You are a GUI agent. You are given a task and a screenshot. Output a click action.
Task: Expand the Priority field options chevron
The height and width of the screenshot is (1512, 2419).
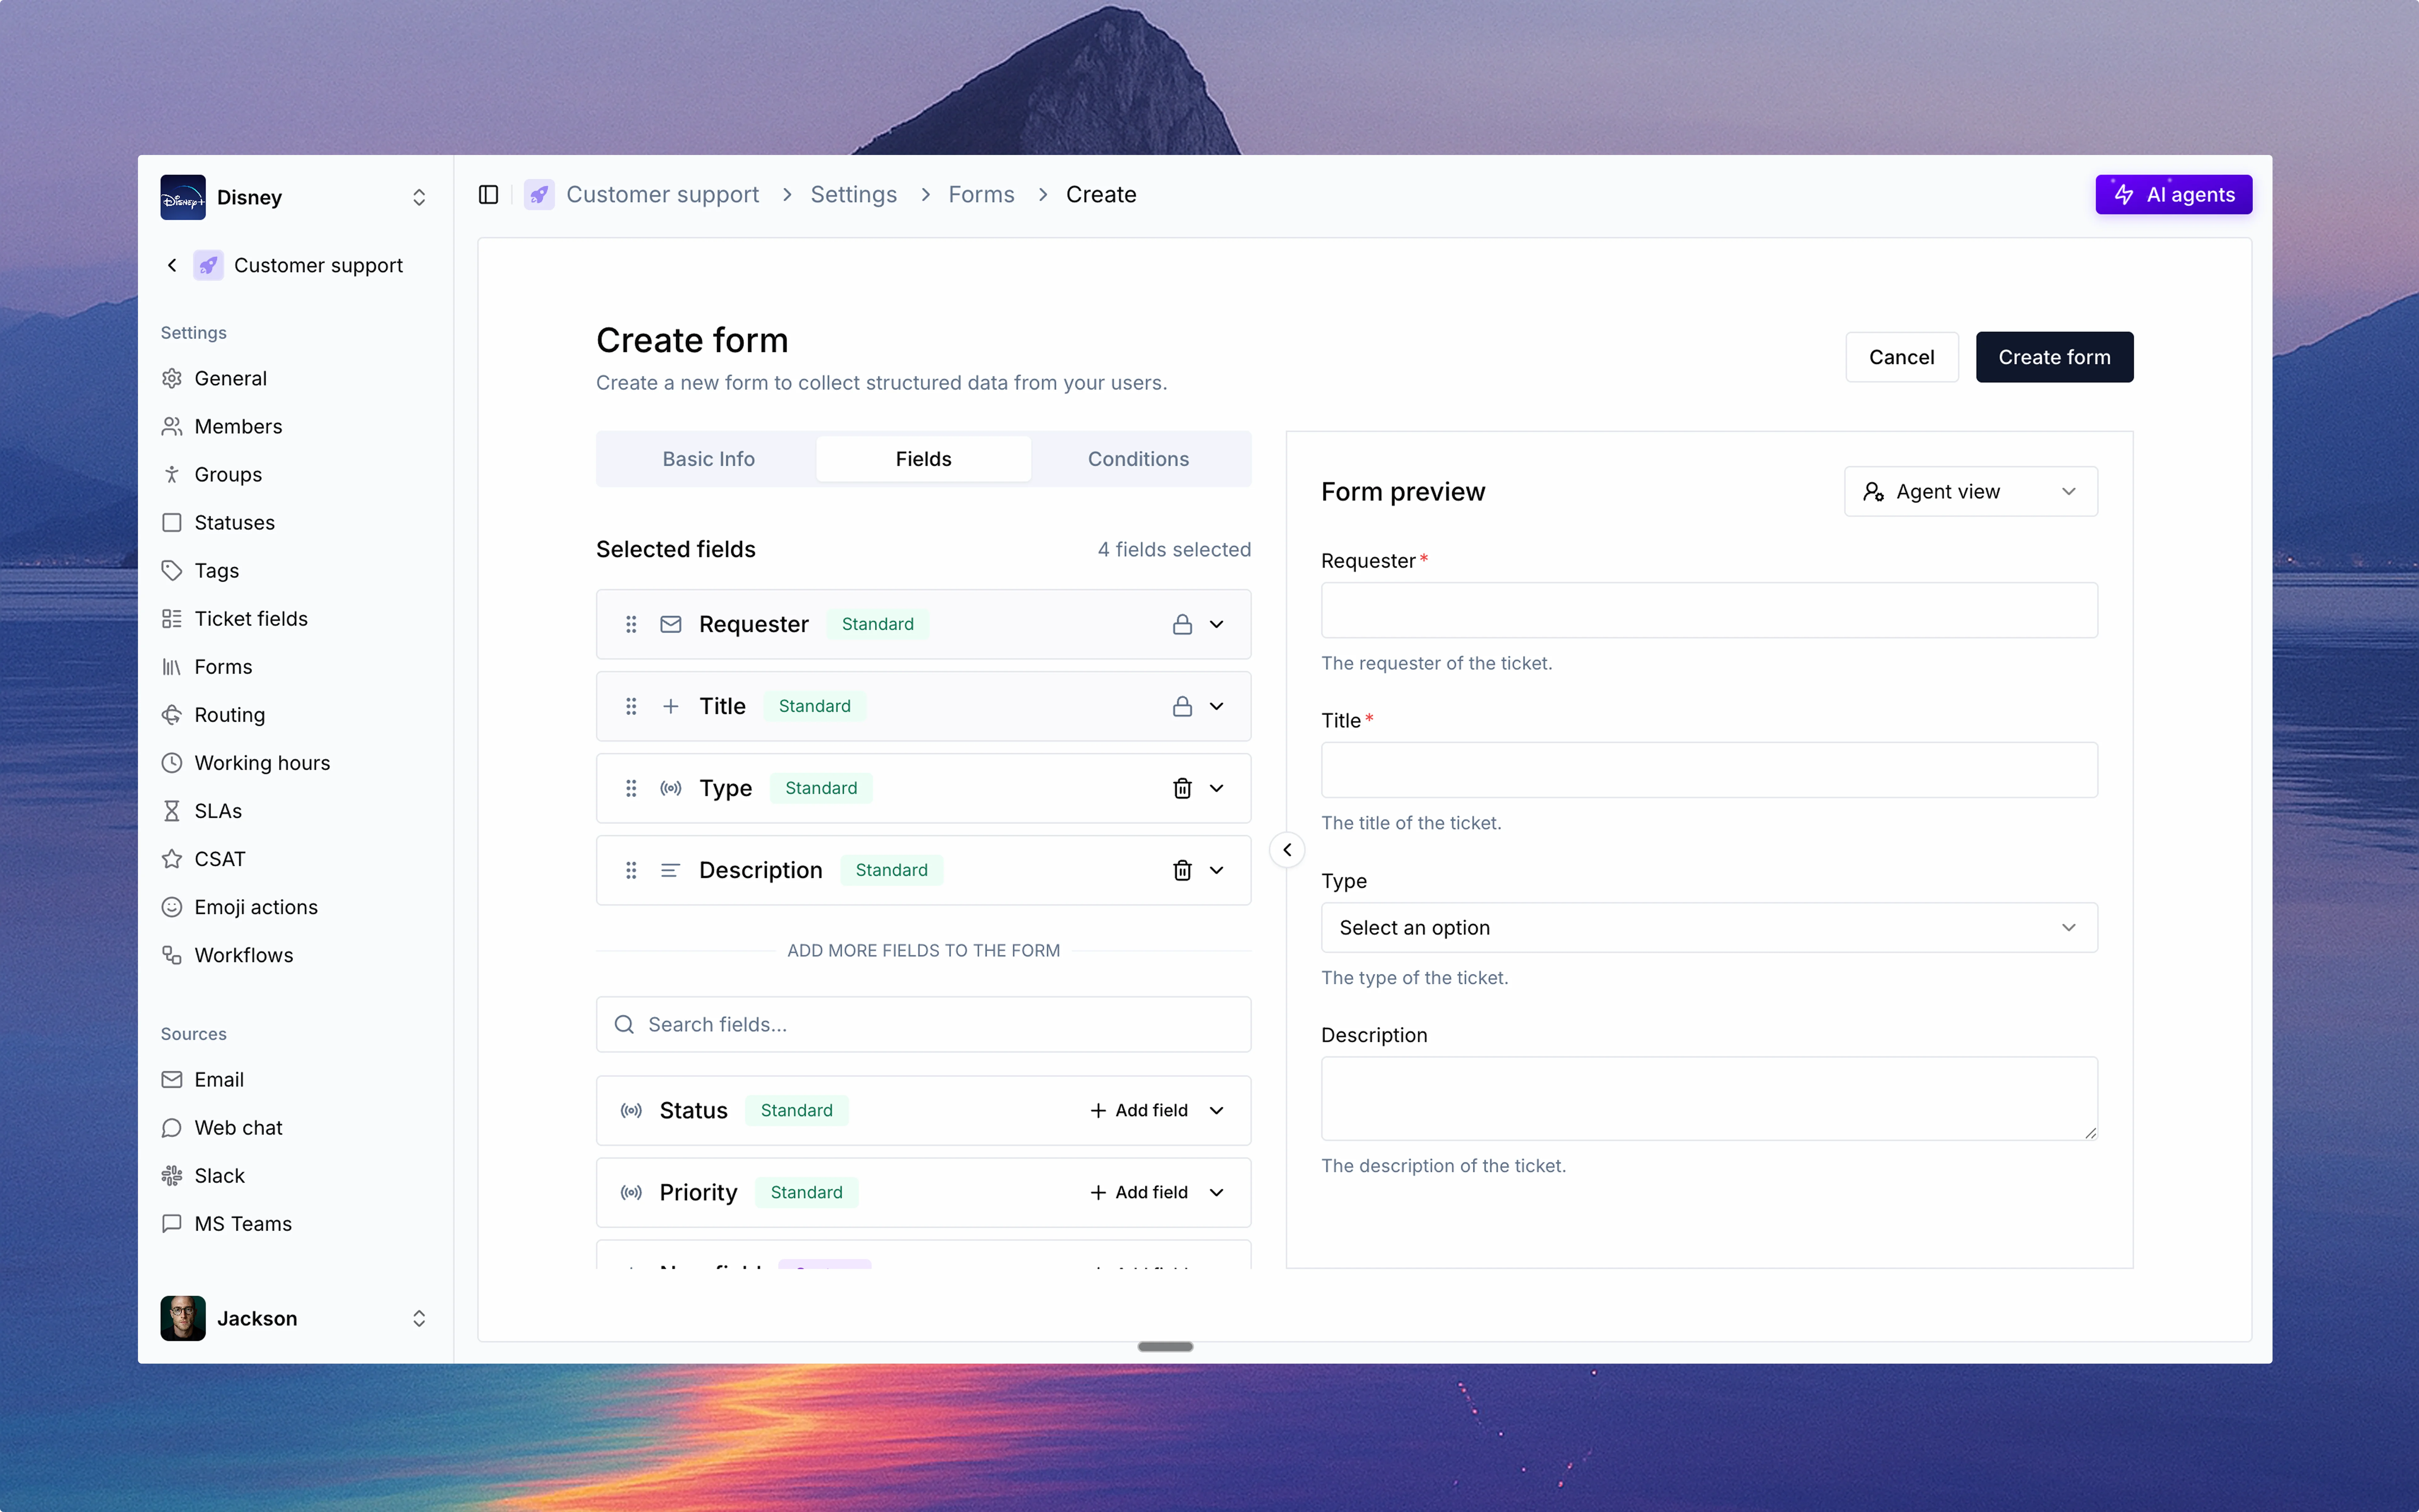1216,1192
